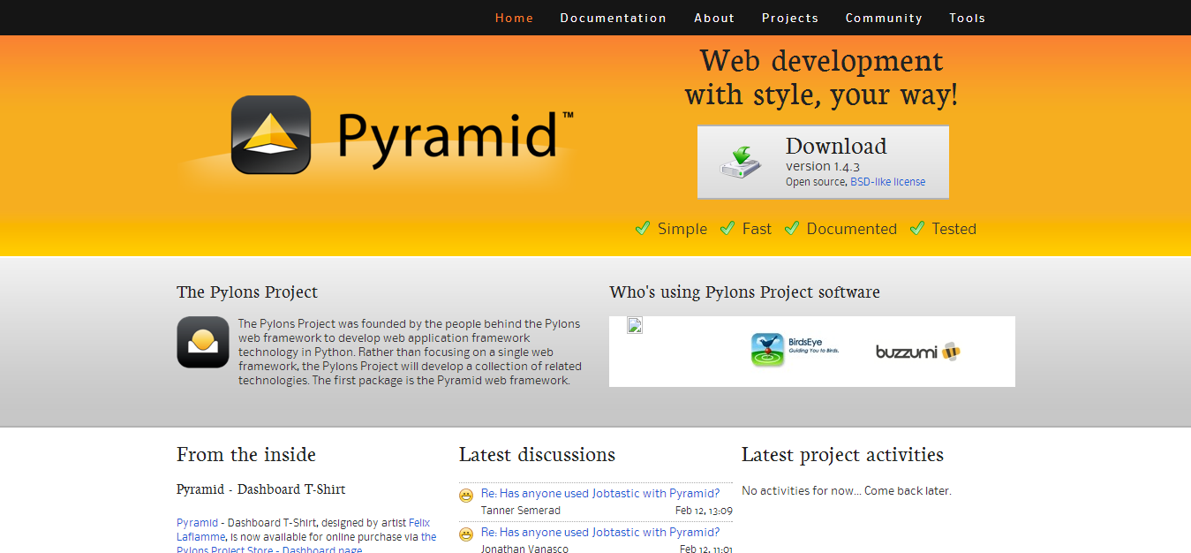The width and height of the screenshot is (1191, 553).
Task: Open first Jobtastic discussion by Tanner Semerad
Action: tap(600, 494)
